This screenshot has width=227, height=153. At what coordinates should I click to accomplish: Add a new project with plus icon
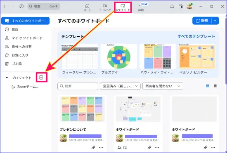(x=41, y=78)
